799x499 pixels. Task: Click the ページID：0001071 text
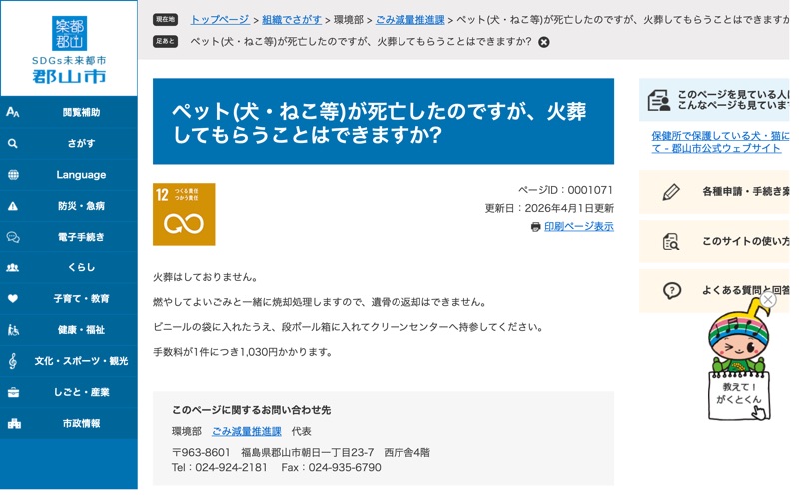coord(565,190)
